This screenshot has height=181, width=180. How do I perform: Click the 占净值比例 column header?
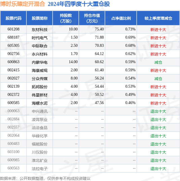coord(121,18)
